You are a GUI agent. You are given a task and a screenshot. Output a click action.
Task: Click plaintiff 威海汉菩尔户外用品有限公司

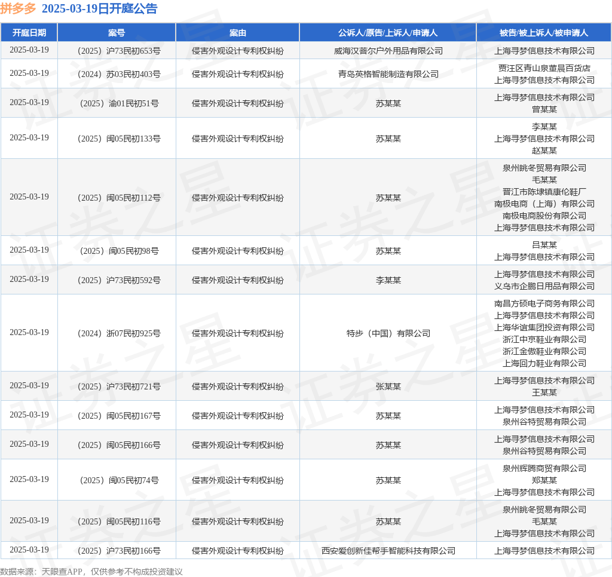pyautogui.click(x=388, y=51)
